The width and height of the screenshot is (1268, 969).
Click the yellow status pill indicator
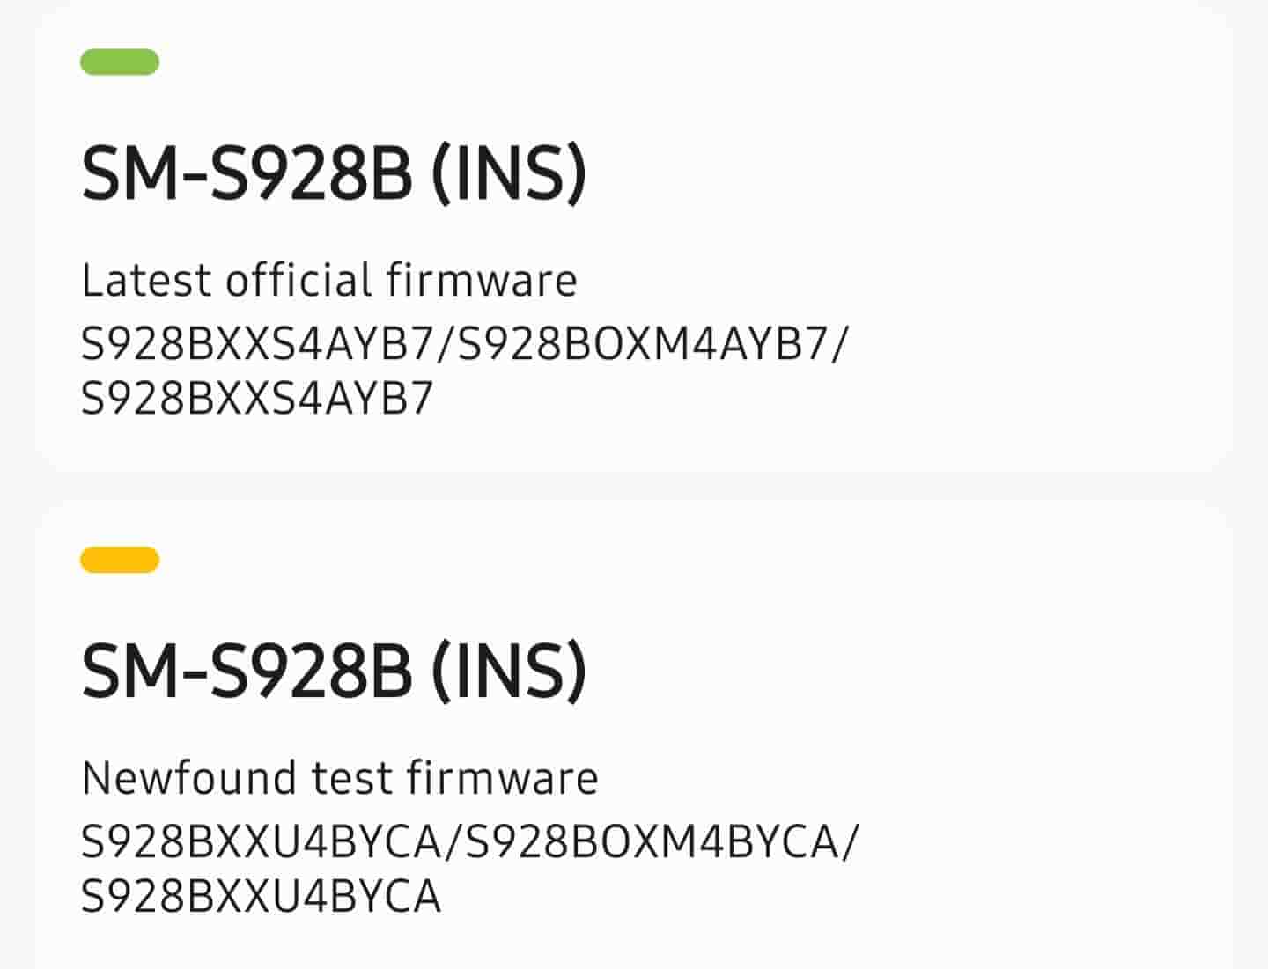tap(120, 560)
